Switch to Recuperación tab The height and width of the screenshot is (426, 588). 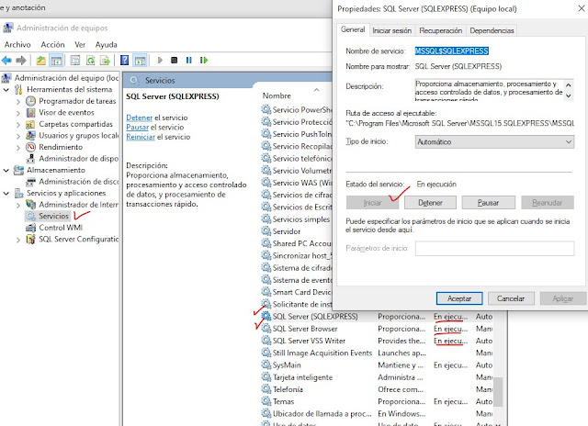point(441,30)
